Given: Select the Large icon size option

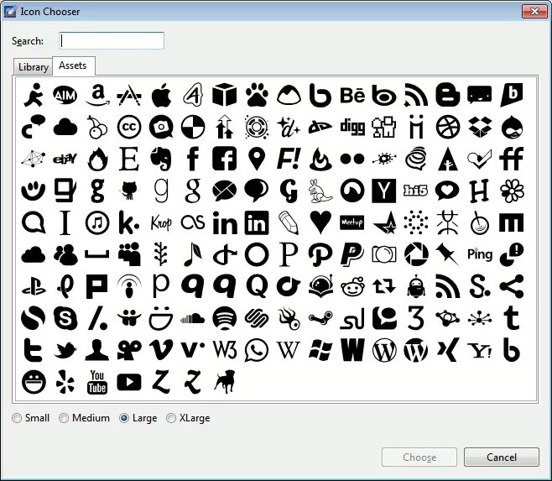Looking at the screenshot, I should 138,418.
